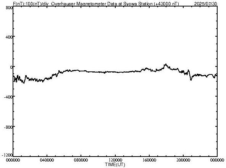Image resolution: width=226 pixels, height=168 pixels.
Task: Click the -800 y-axis label
Action: [8, 127]
